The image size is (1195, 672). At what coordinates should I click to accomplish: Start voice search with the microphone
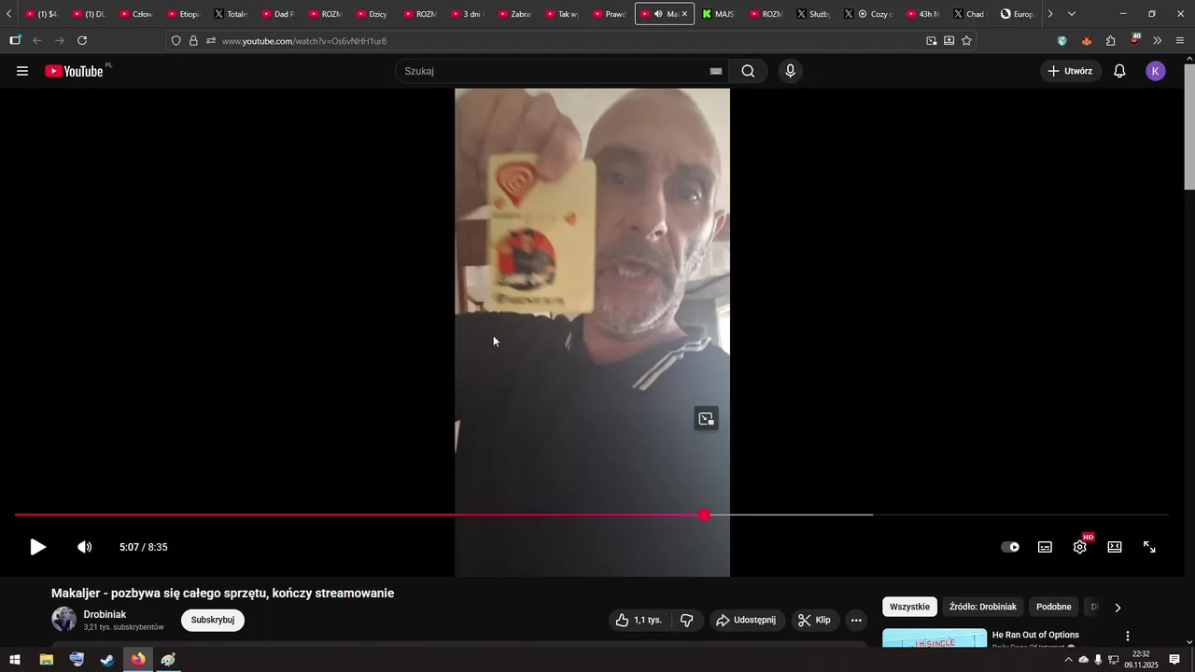pyautogui.click(x=791, y=71)
